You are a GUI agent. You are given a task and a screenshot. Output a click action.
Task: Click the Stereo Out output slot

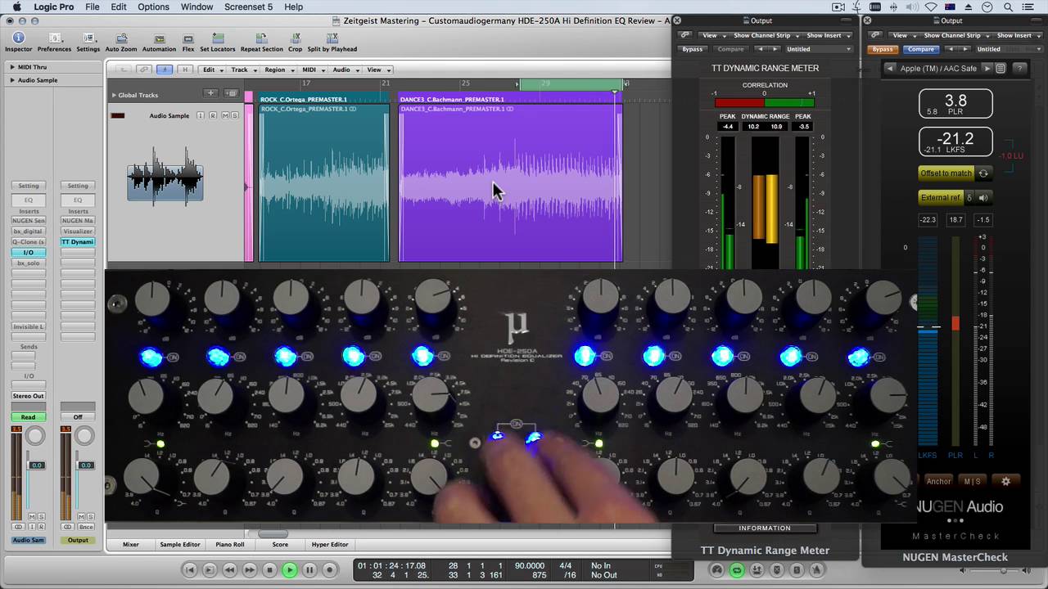(28, 396)
